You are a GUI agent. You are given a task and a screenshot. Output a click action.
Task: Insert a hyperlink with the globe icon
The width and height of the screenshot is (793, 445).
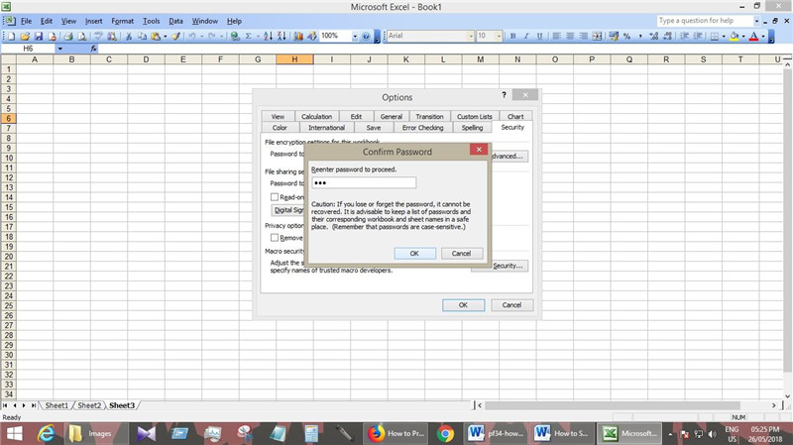[235, 36]
